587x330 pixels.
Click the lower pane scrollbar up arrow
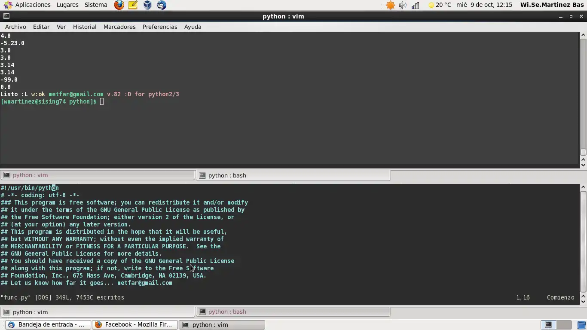(x=583, y=187)
